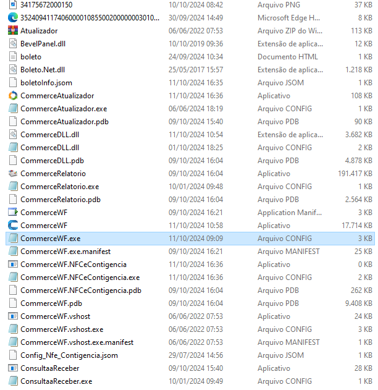Click the blue C icon of CommerceWF application
This screenshot has height=390, width=378.
click(x=13, y=226)
